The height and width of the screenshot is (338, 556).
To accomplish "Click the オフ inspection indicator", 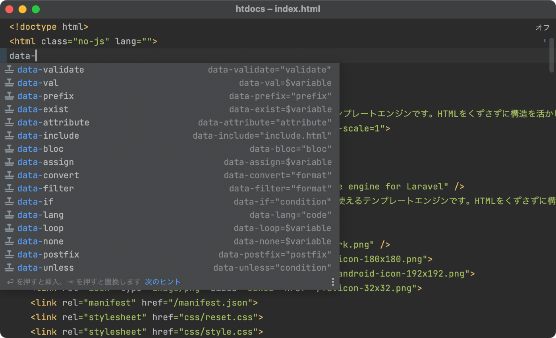I will [542, 27].
